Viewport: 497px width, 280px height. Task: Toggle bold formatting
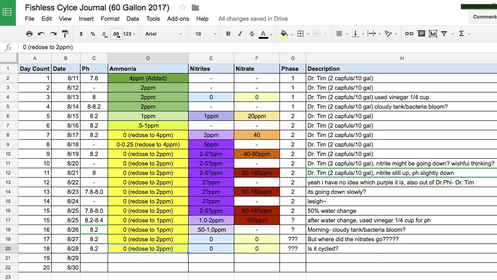coord(228,34)
